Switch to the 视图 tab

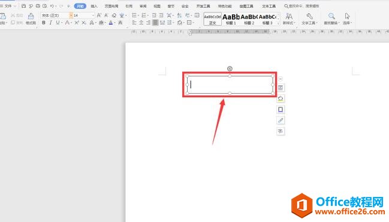(x=157, y=6)
